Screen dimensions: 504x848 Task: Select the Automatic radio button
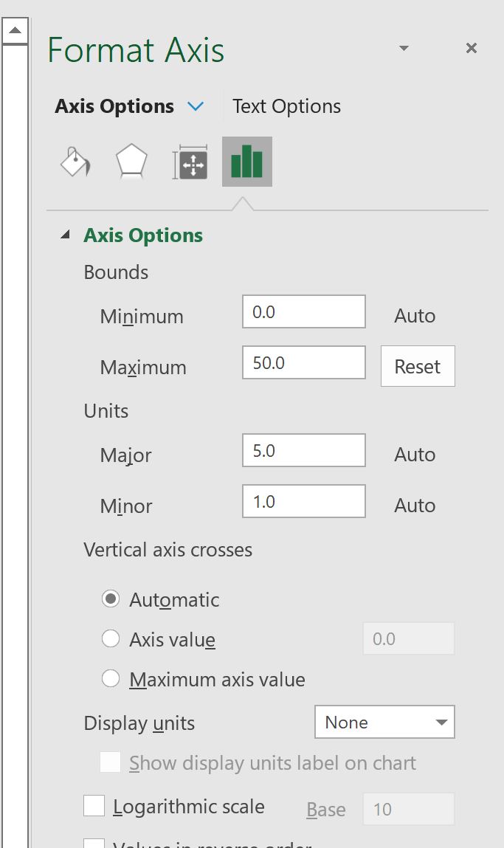111,599
